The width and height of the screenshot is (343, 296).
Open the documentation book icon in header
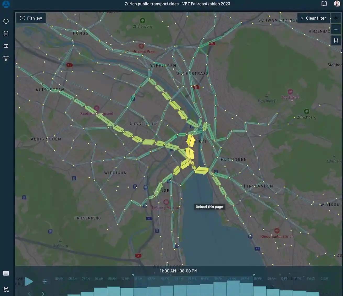click(x=324, y=4)
